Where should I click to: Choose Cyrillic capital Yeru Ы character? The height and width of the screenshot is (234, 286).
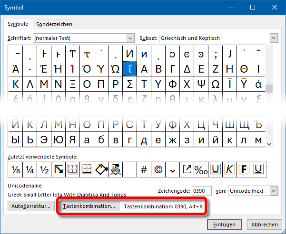point(16,140)
